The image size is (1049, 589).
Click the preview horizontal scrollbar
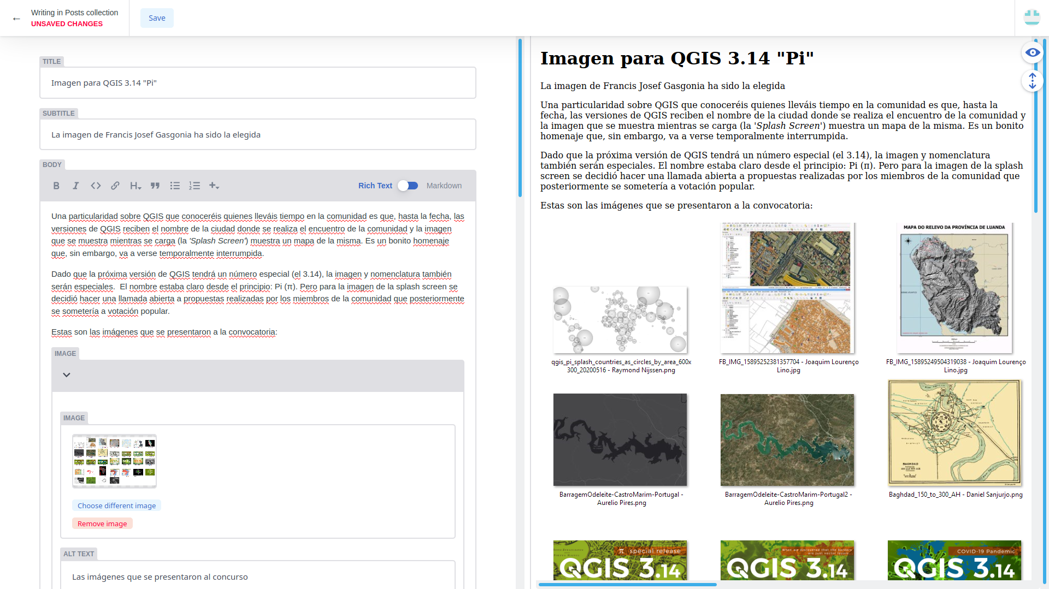click(627, 585)
